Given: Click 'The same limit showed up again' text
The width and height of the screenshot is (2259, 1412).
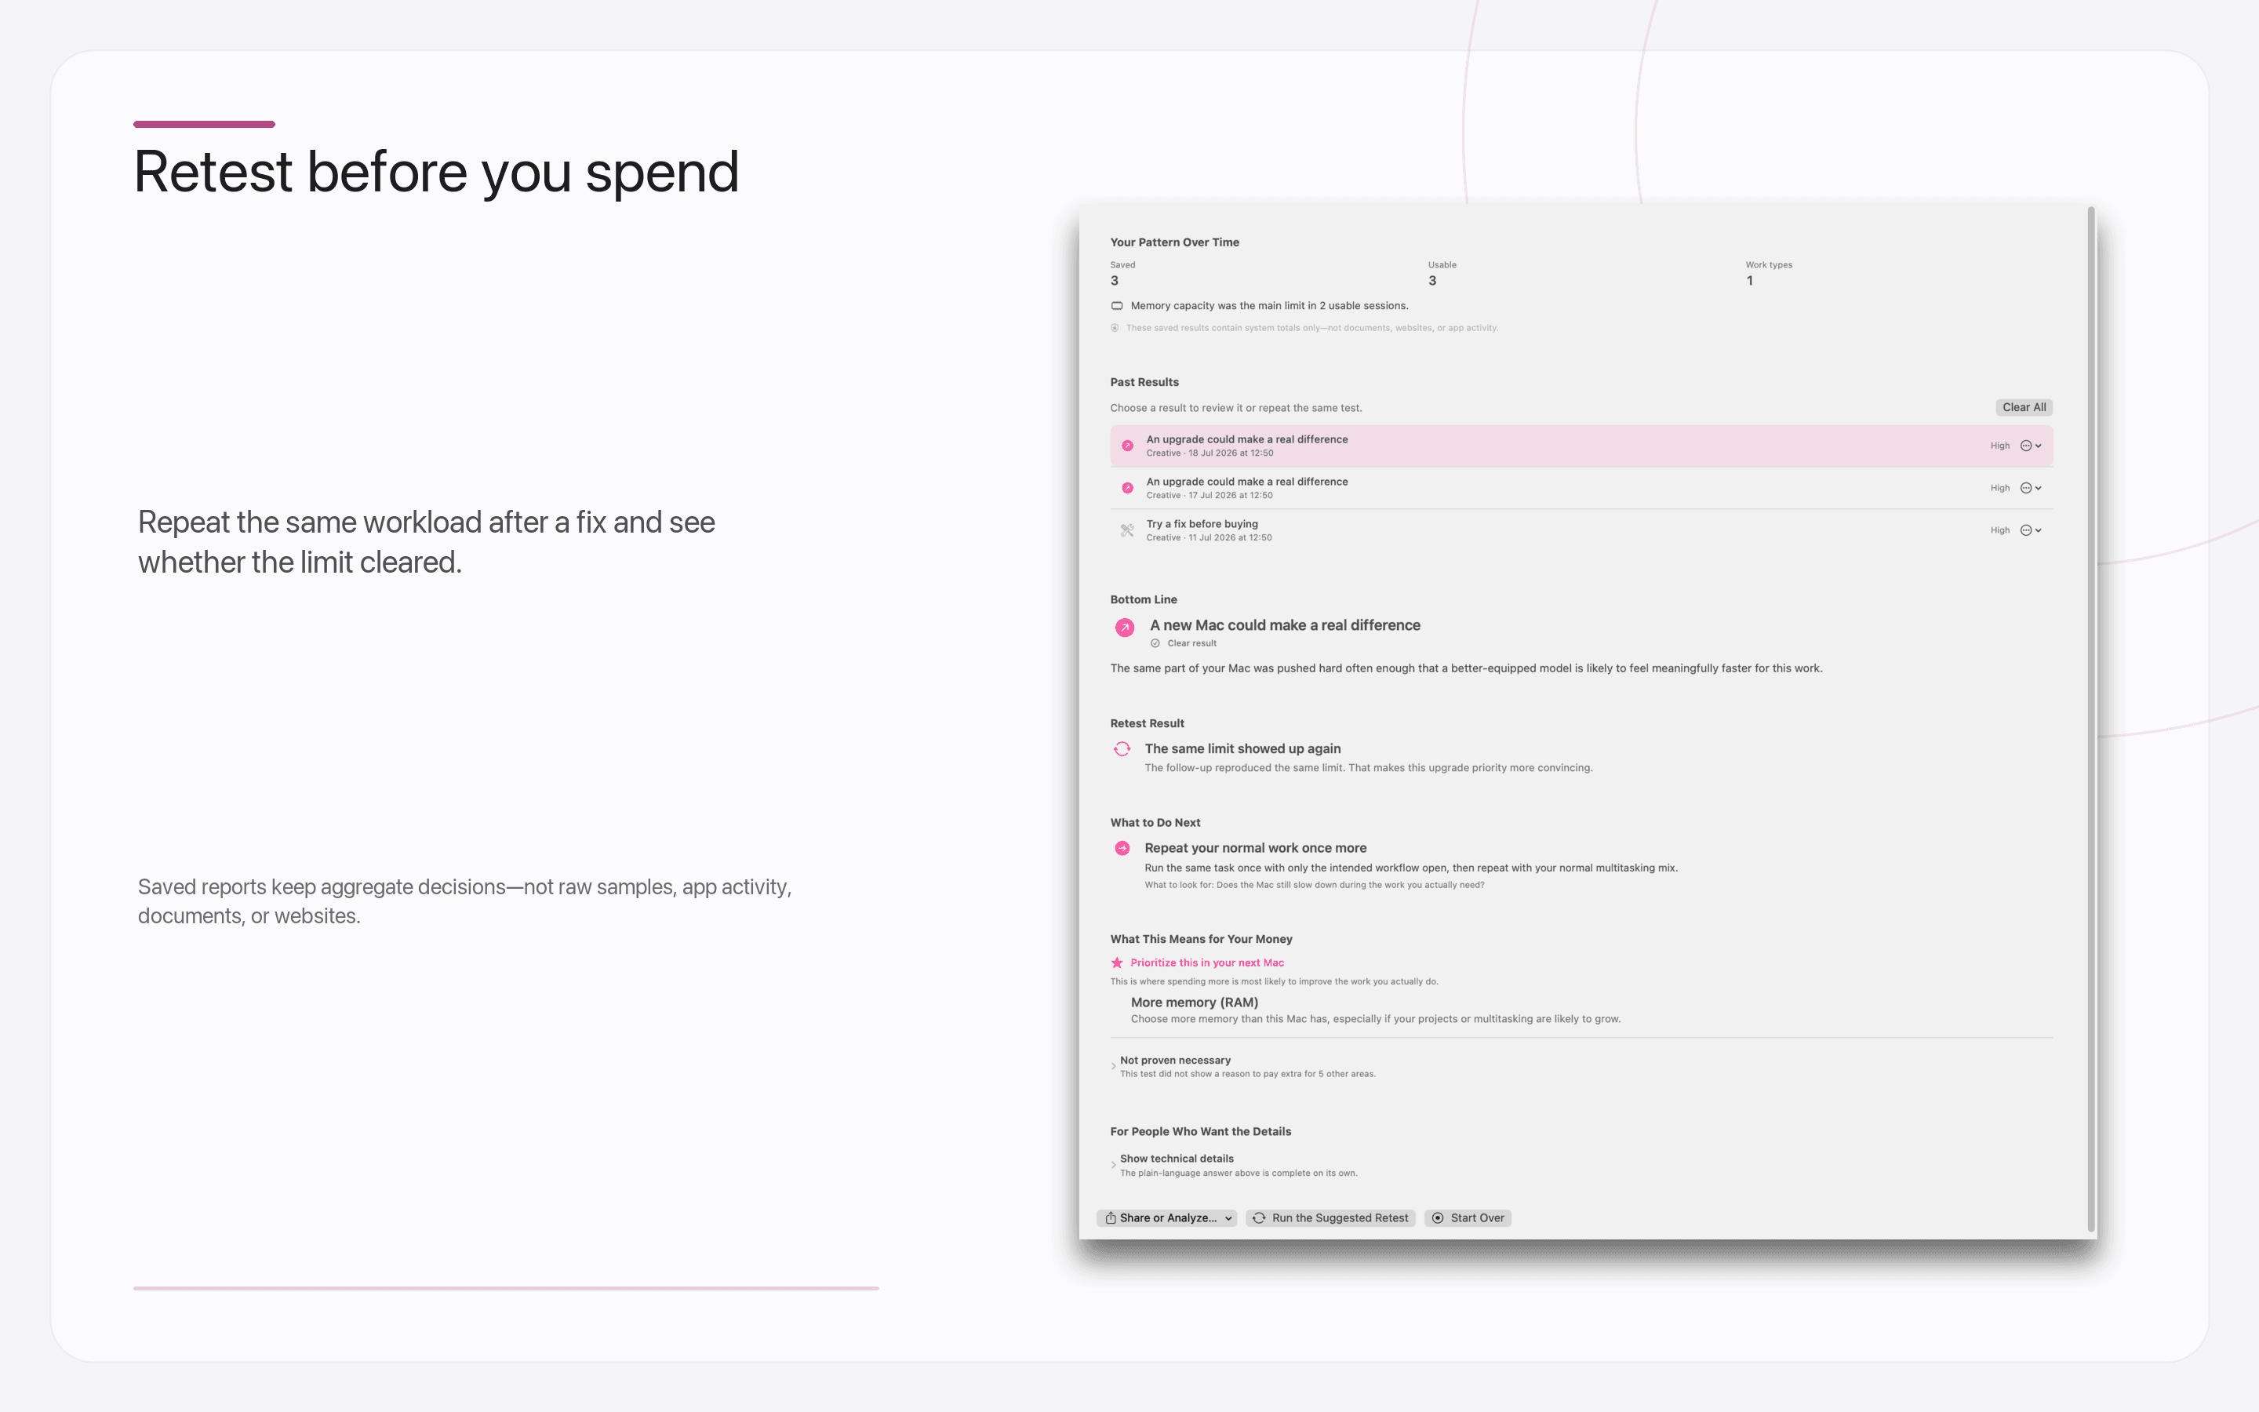Looking at the screenshot, I should point(1242,748).
